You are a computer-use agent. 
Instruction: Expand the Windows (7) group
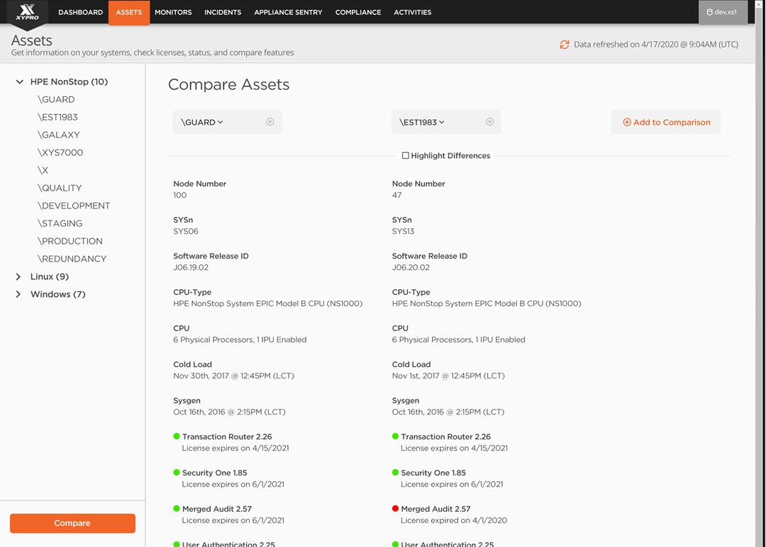18,294
